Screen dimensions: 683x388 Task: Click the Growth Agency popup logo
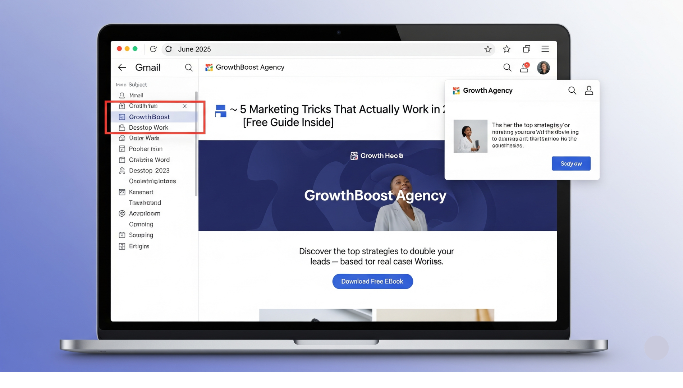click(x=456, y=91)
